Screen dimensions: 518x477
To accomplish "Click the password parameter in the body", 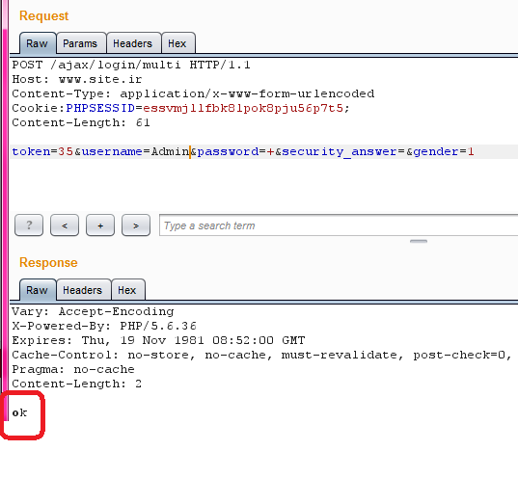I will [x=235, y=151].
